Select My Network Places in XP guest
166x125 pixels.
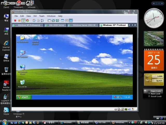(x=23, y=70)
